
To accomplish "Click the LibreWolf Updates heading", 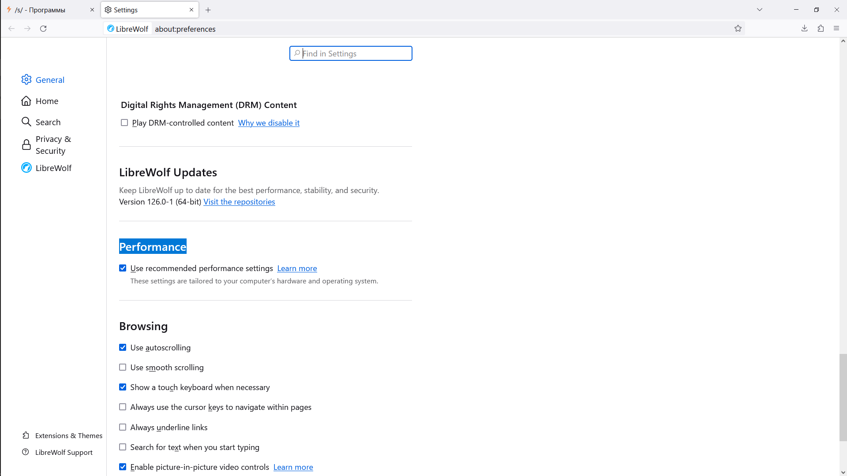I will point(168,172).
